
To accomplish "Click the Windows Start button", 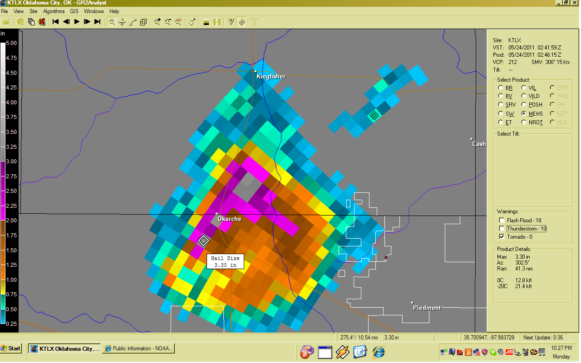I will 11,348.
